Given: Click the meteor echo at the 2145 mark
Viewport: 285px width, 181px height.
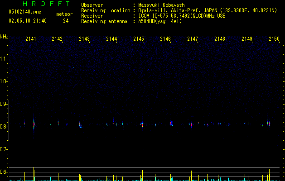Looking at the screenshot, I should pyautogui.click(x=142, y=125).
